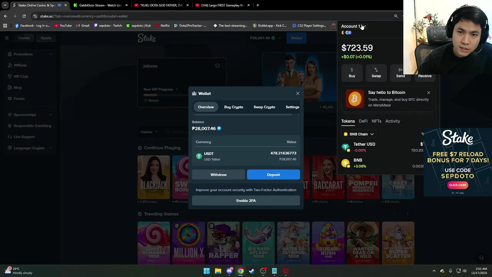Screen dimensions: 492x277
Task: Open the Wallet Settings tab
Action: 292,107
